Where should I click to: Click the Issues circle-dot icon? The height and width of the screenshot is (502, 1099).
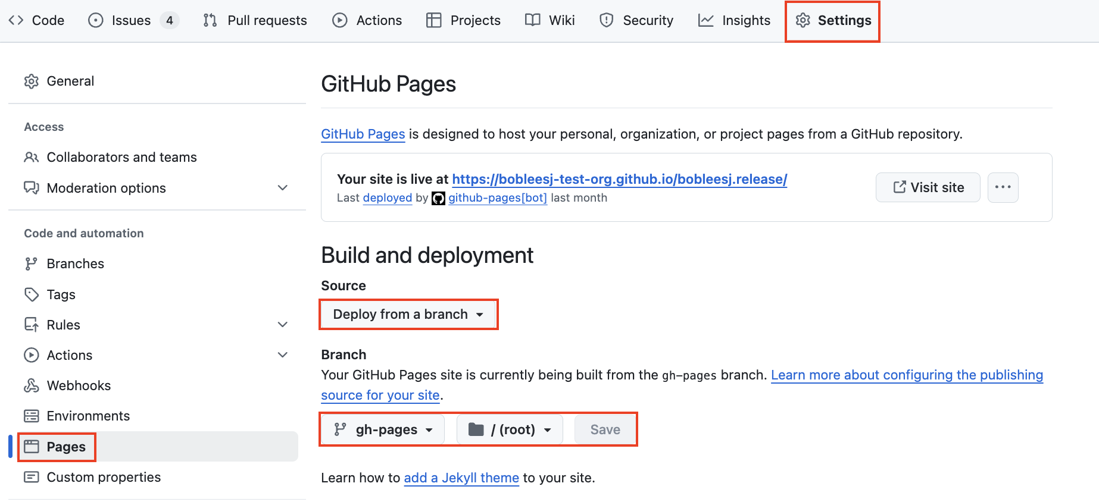point(95,20)
